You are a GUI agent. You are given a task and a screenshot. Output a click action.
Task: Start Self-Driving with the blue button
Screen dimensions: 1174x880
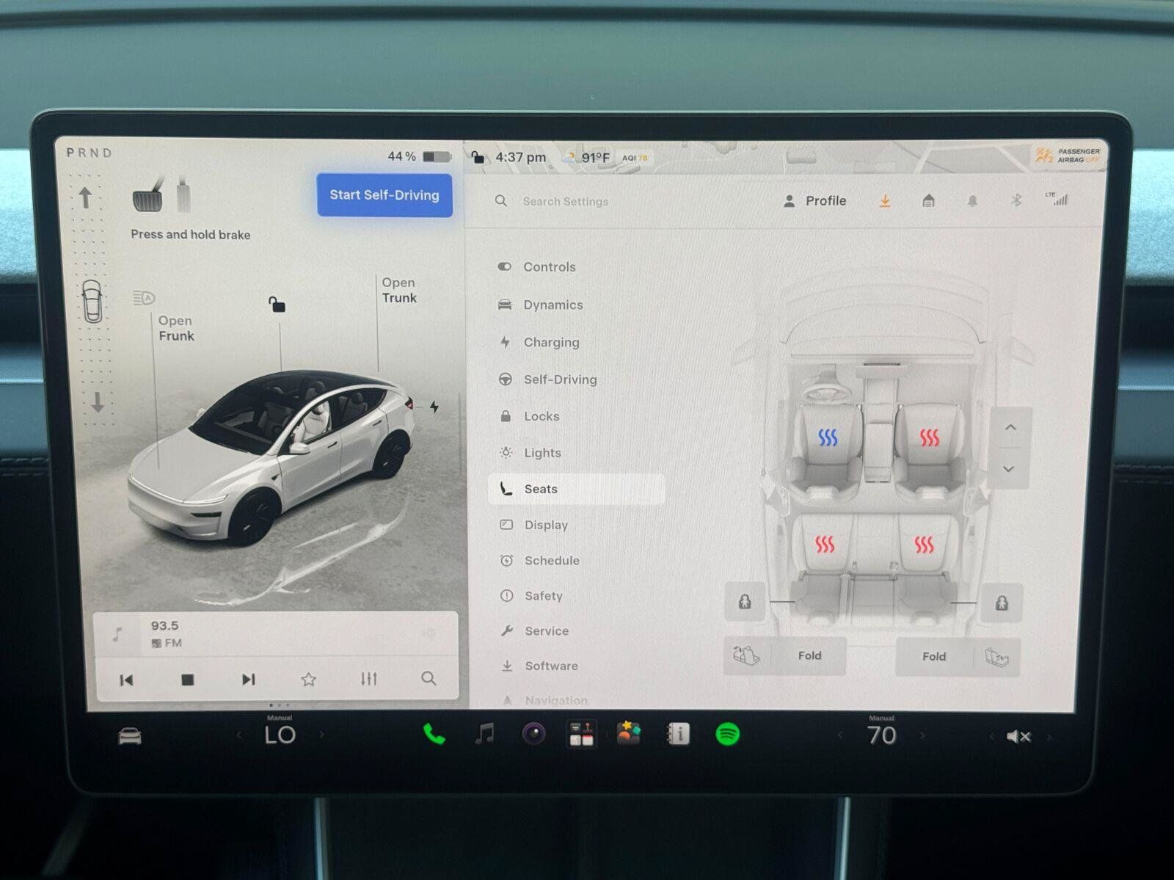(384, 195)
